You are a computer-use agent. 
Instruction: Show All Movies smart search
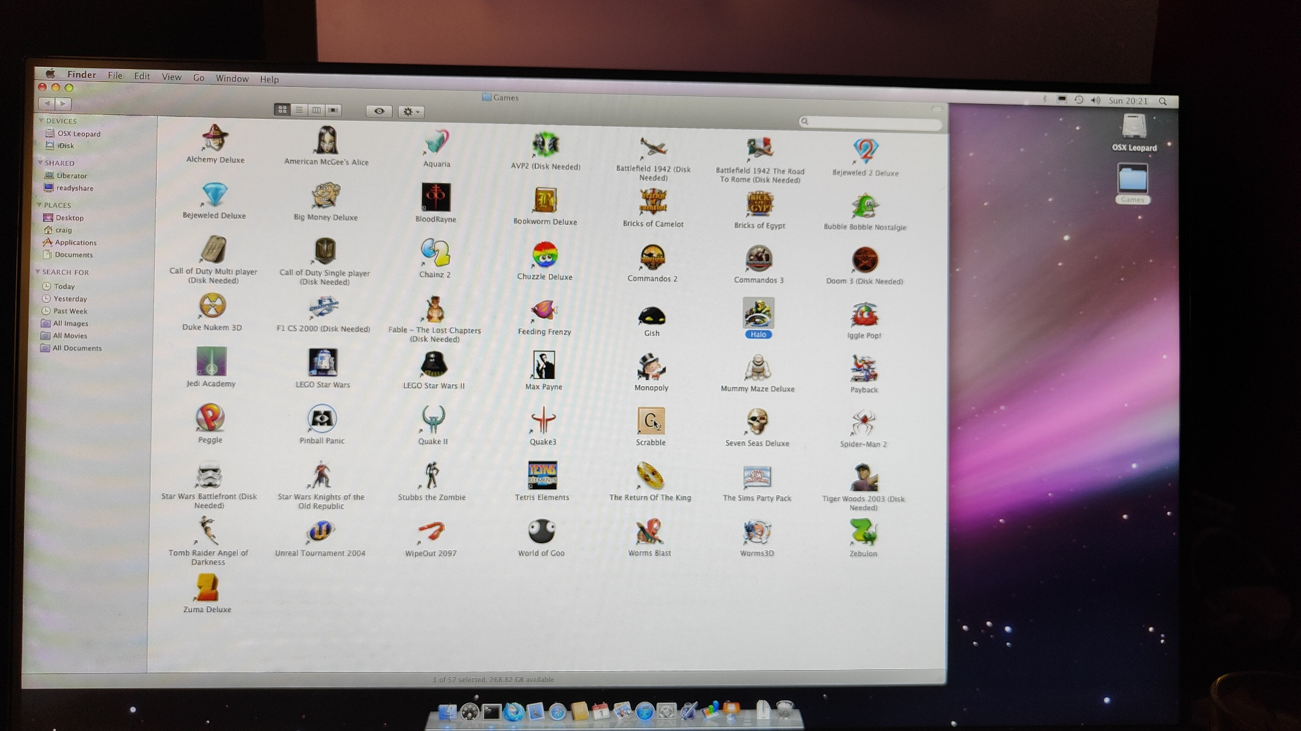pos(64,336)
